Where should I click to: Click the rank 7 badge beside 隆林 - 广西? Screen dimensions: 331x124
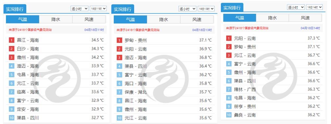coord(229,89)
